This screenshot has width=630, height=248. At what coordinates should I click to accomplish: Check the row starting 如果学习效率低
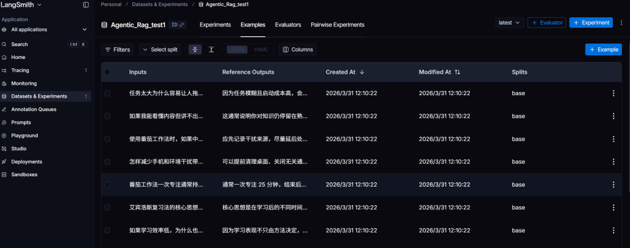(x=107, y=230)
